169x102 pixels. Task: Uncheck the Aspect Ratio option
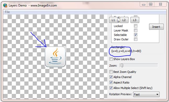click(x=111, y=82)
